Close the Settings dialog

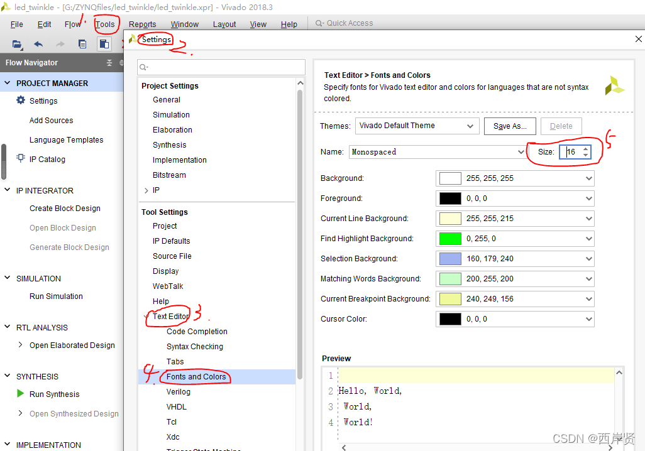coord(639,39)
